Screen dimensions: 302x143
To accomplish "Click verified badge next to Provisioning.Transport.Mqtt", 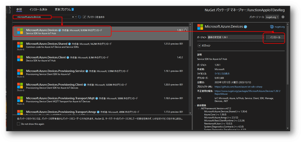I will tap(97, 99).
